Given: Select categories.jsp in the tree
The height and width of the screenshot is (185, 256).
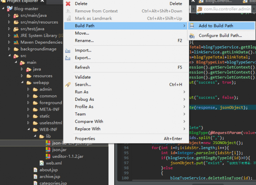Looking at the screenshot, I should [x=53, y=183].
